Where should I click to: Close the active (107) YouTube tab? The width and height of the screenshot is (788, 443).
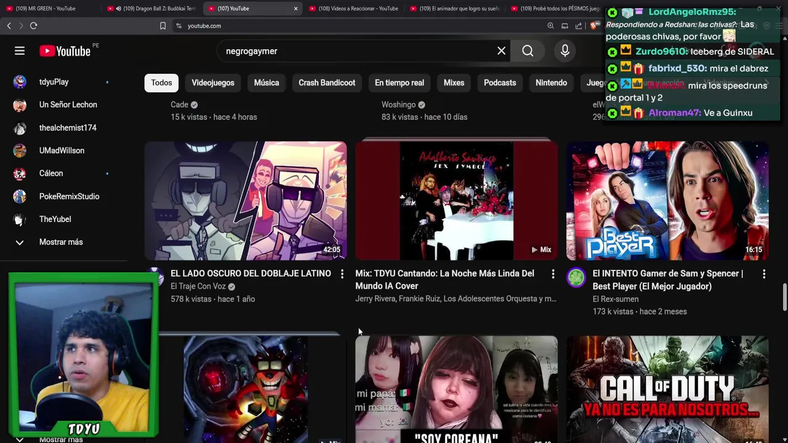(295, 9)
